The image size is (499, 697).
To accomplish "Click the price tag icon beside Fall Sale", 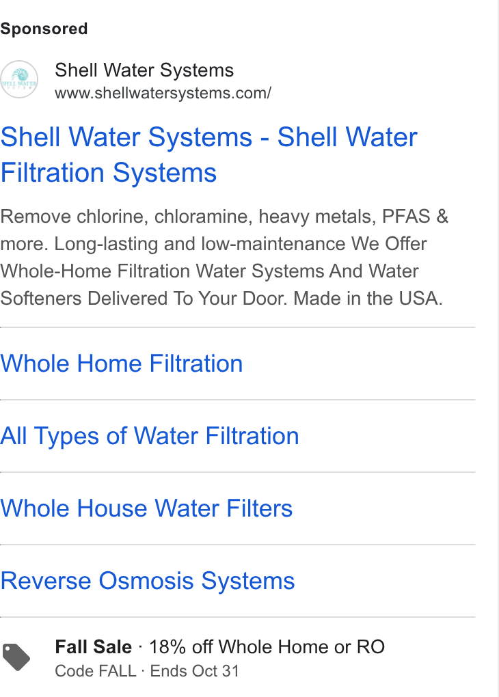I will [x=16, y=657].
